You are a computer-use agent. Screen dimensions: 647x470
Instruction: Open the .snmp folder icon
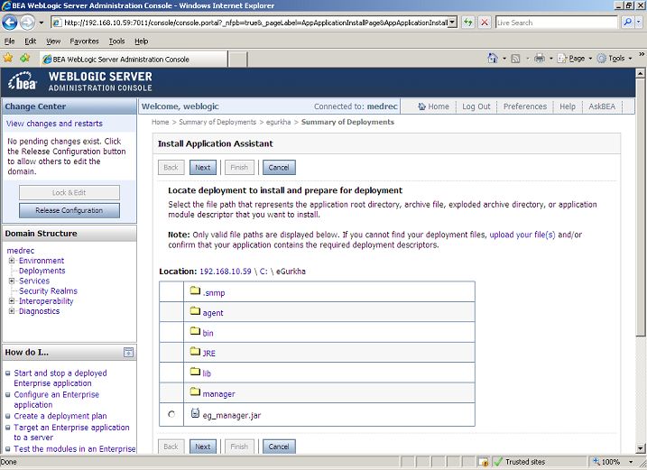tap(195, 290)
